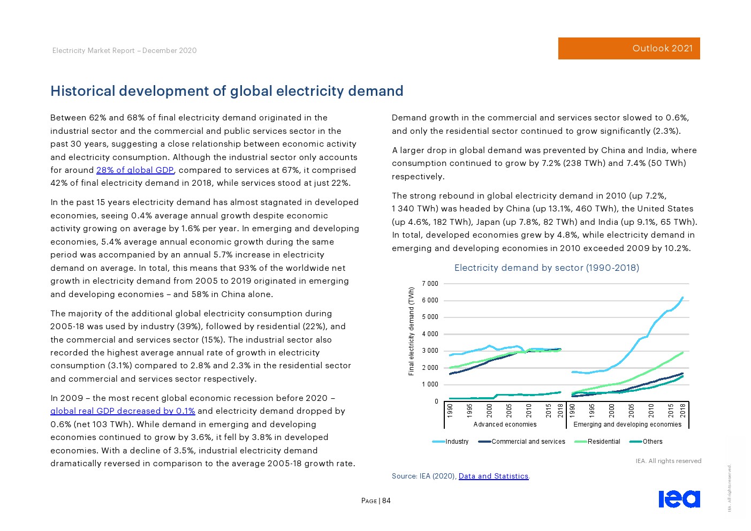This screenshot has height=531, width=751.
Task: Click the "7 000" y-axis tick label
Action: point(430,284)
